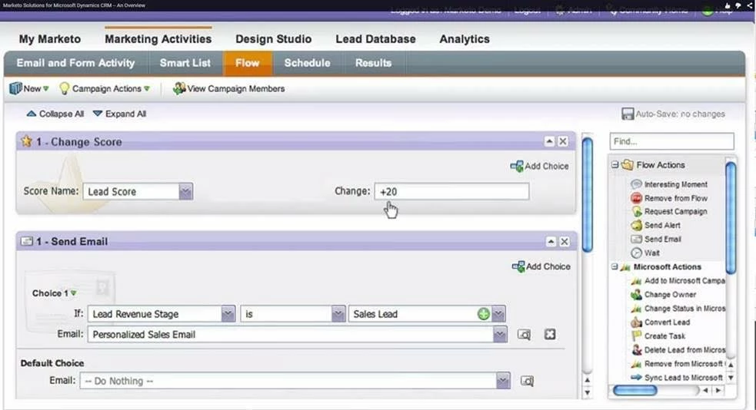
Task: Go to the Analytics tab
Action: pyautogui.click(x=465, y=39)
